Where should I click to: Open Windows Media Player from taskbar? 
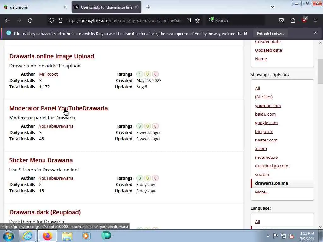(86, 236)
